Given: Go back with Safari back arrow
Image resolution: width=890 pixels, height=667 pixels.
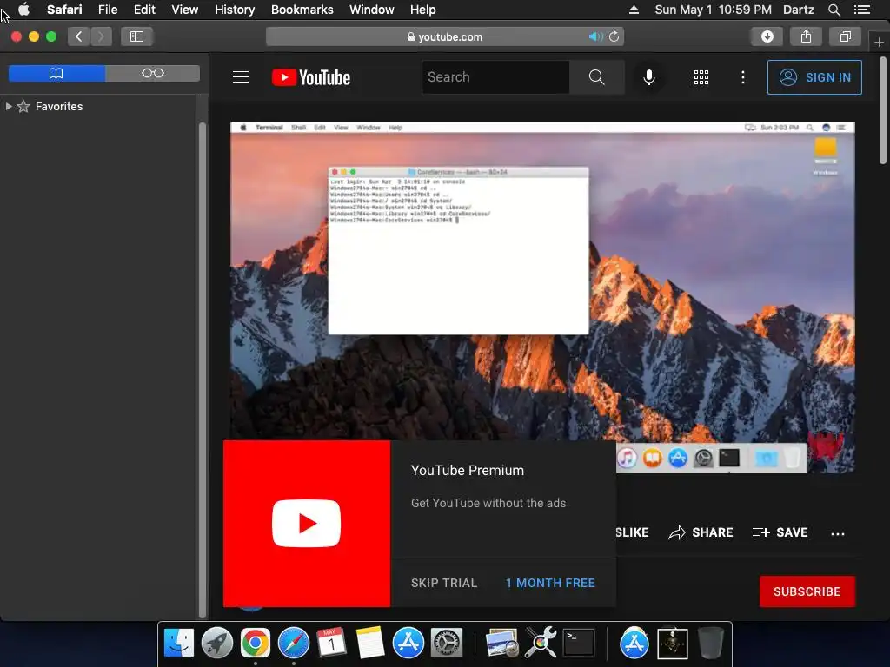Looking at the screenshot, I should pos(79,36).
